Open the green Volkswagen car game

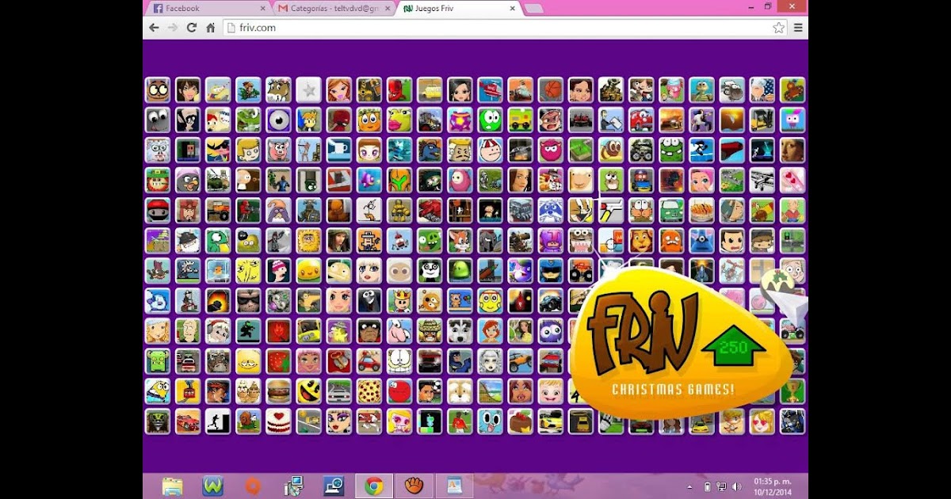pyautogui.click(x=672, y=210)
